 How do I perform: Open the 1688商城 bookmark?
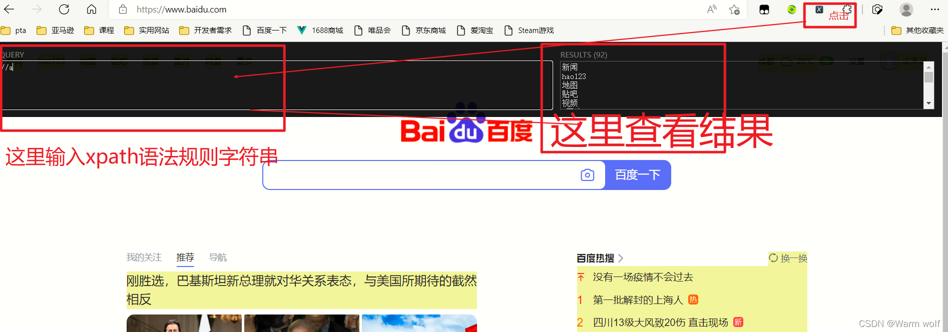point(320,30)
